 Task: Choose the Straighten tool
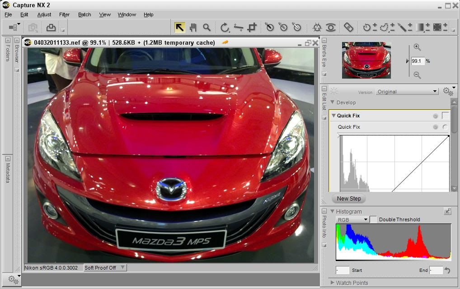coord(239,28)
